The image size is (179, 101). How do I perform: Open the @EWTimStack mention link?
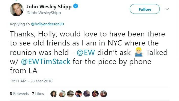click(46, 62)
